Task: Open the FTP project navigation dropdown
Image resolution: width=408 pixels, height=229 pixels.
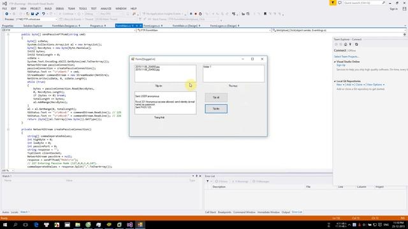Action: point(68,31)
